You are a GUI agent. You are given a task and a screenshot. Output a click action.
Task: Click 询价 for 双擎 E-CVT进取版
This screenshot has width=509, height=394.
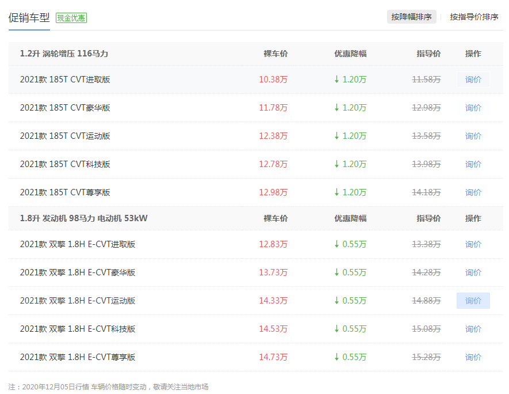473,244
